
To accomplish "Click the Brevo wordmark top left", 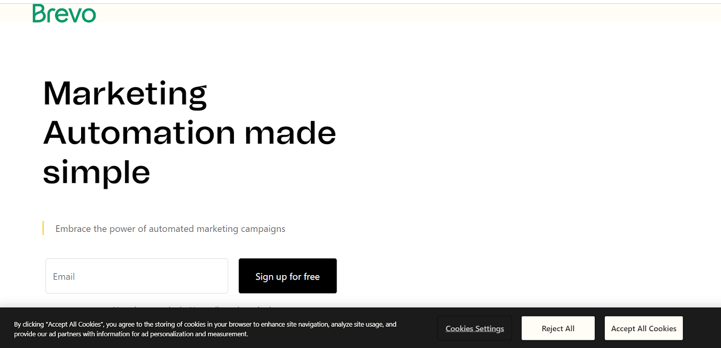I will coord(64,13).
